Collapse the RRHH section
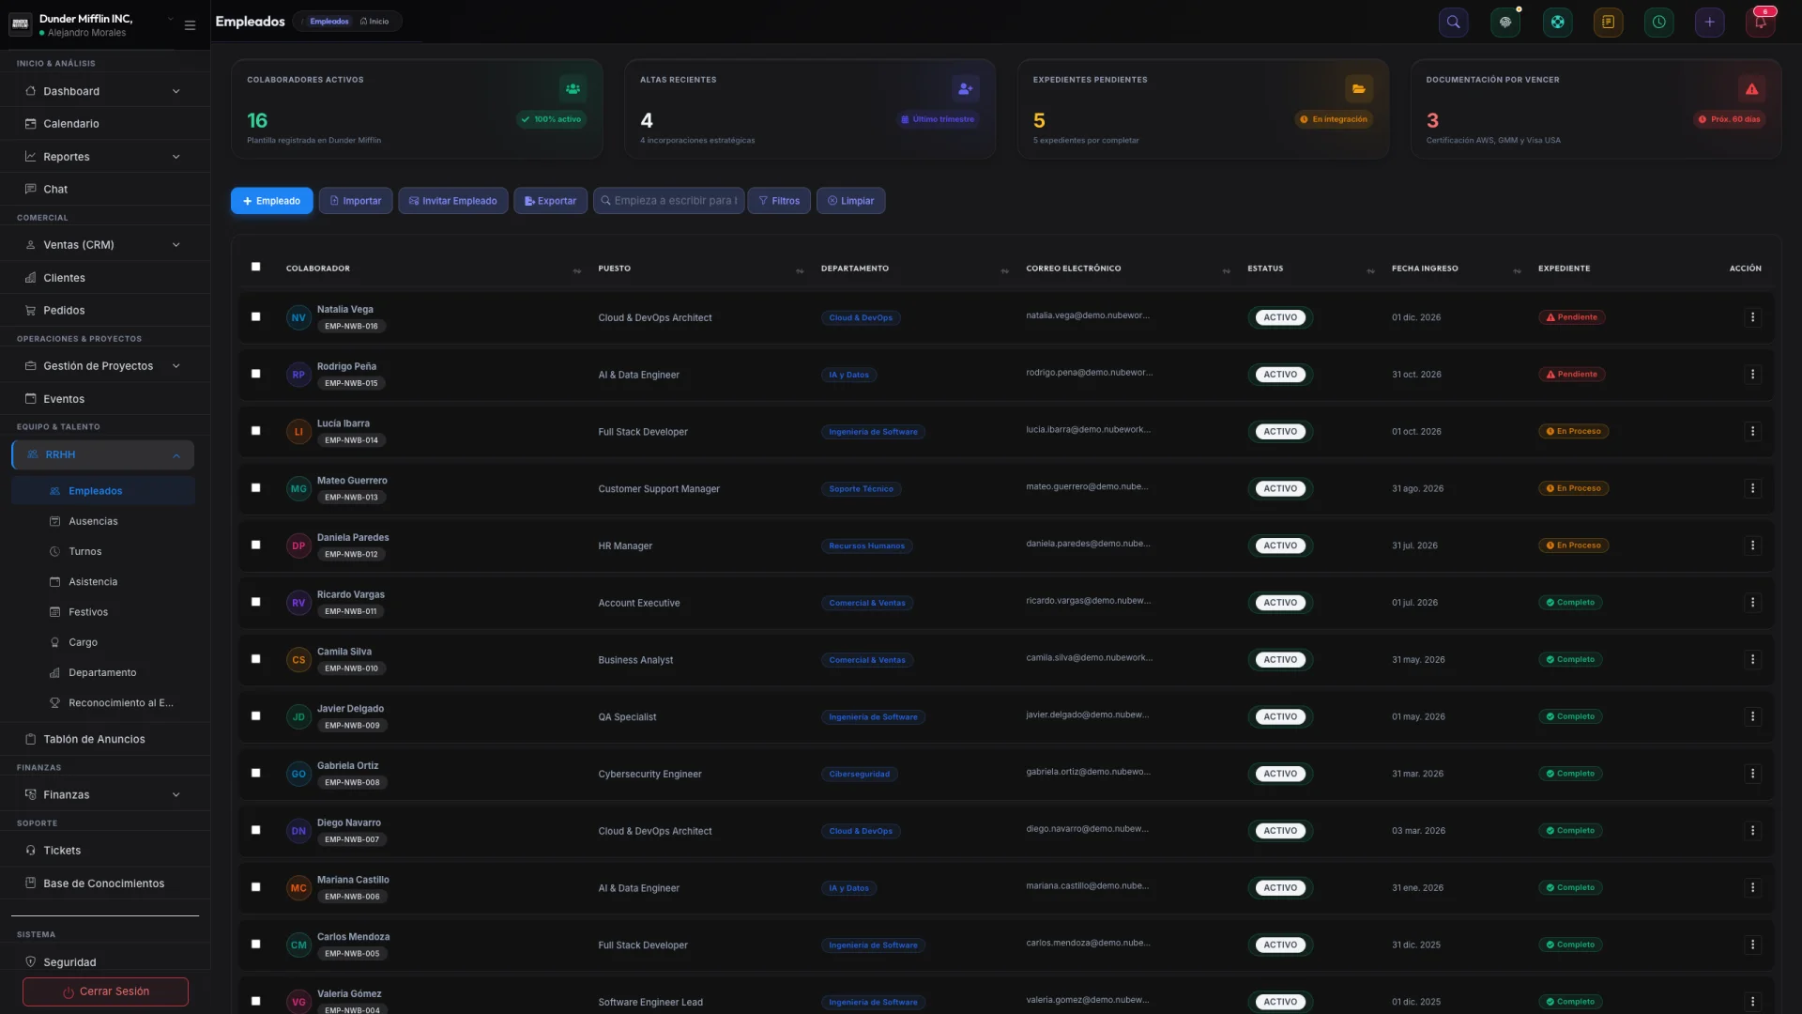Screen dimensions: 1802x1014 [x=103, y=454]
